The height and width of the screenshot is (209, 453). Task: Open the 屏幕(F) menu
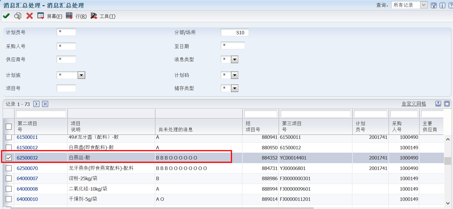pos(54,16)
